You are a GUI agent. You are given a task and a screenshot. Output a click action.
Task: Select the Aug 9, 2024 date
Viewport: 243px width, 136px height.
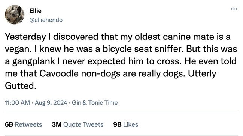click(51, 103)
